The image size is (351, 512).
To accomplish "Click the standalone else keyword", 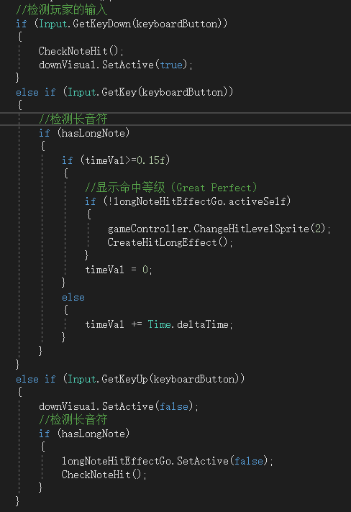I will click(x=73, y=298).
